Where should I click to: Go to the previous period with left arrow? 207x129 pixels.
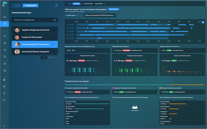coord(82,4)
